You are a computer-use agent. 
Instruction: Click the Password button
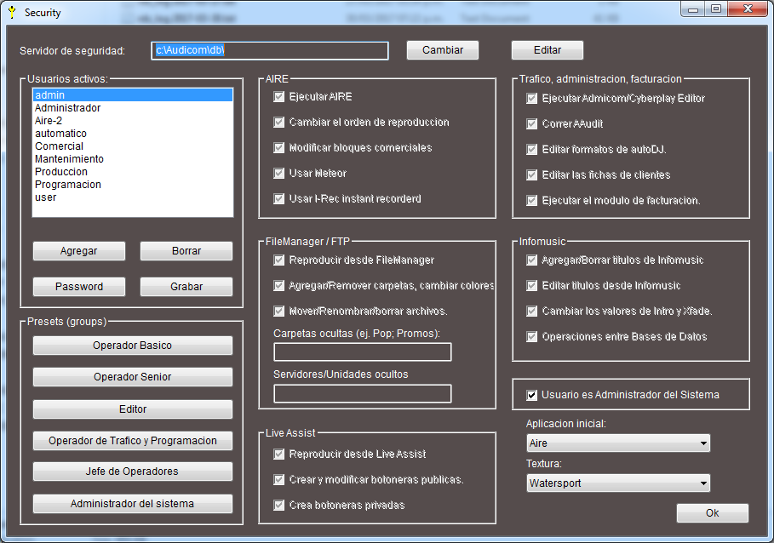[79, 287]
